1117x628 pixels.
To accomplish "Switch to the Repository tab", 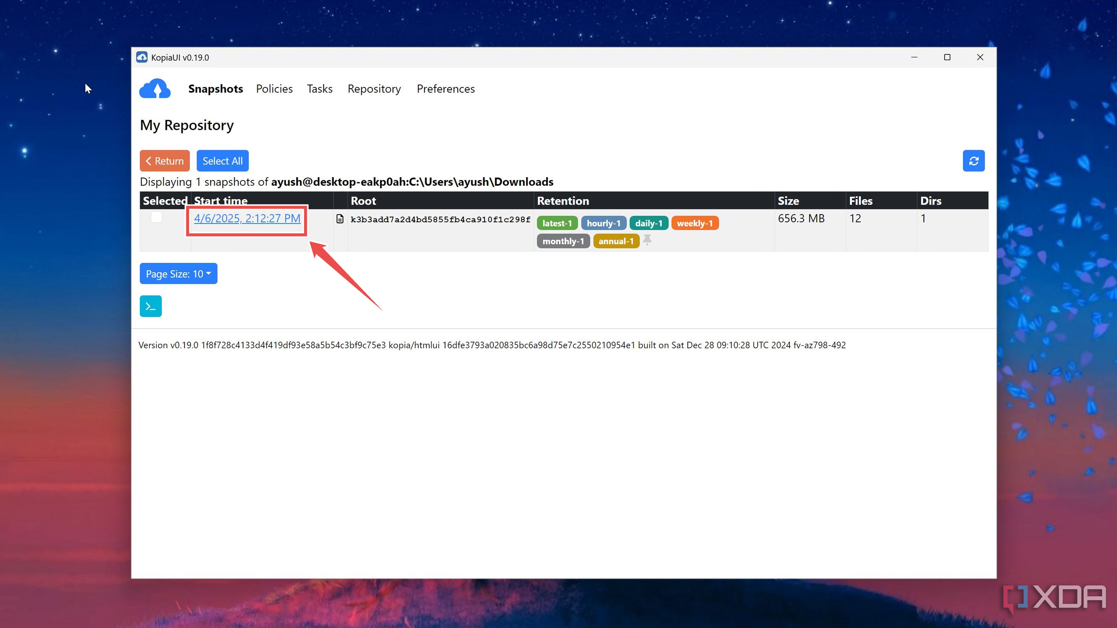I will [374, 88].
